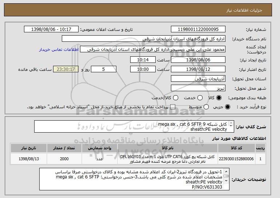Viewport: 280px width, 198px height.
Task: Click the announcement date field 1398/08/06 - 10:17
Action: pyautogui.click(x=51, y=29)
